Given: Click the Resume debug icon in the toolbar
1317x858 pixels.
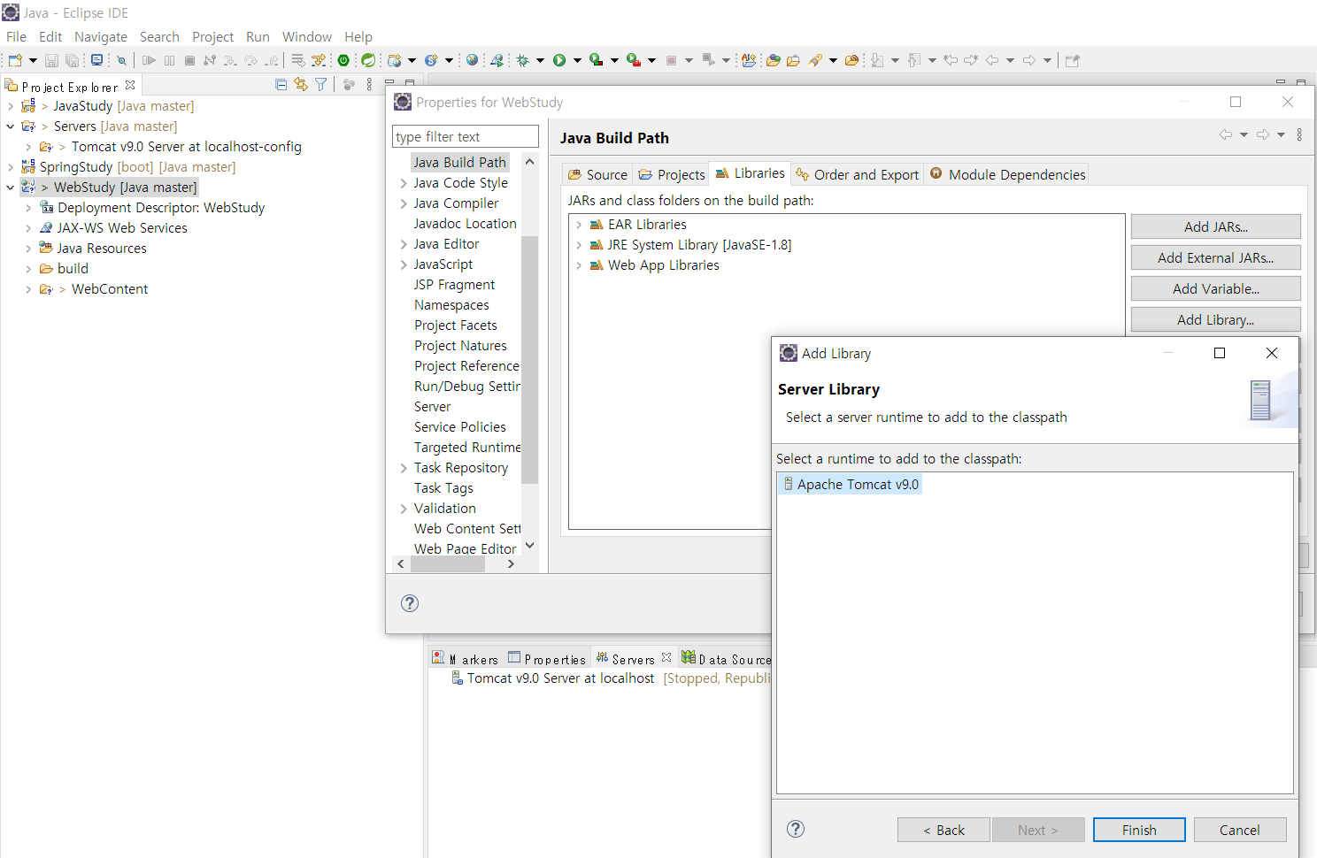Looking at the screenshot, I should tap(149, 60).
